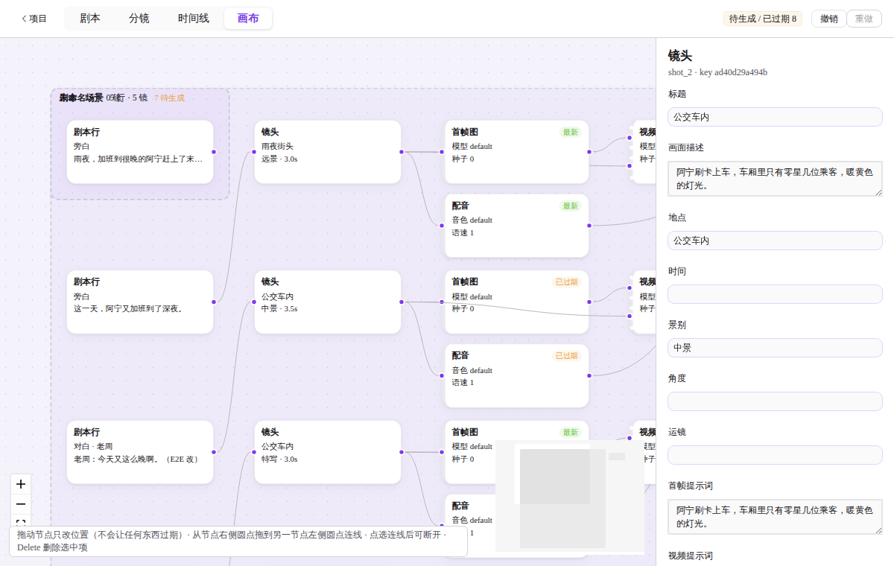Select the 配音 node marked 已过期
894x566 pixels.
click(517, 375)
